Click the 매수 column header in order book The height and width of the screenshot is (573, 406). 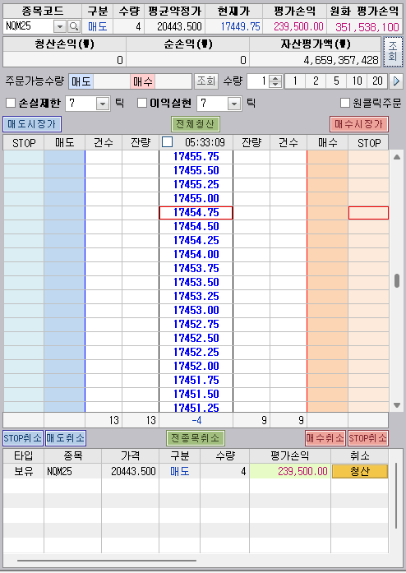(327, 142)
